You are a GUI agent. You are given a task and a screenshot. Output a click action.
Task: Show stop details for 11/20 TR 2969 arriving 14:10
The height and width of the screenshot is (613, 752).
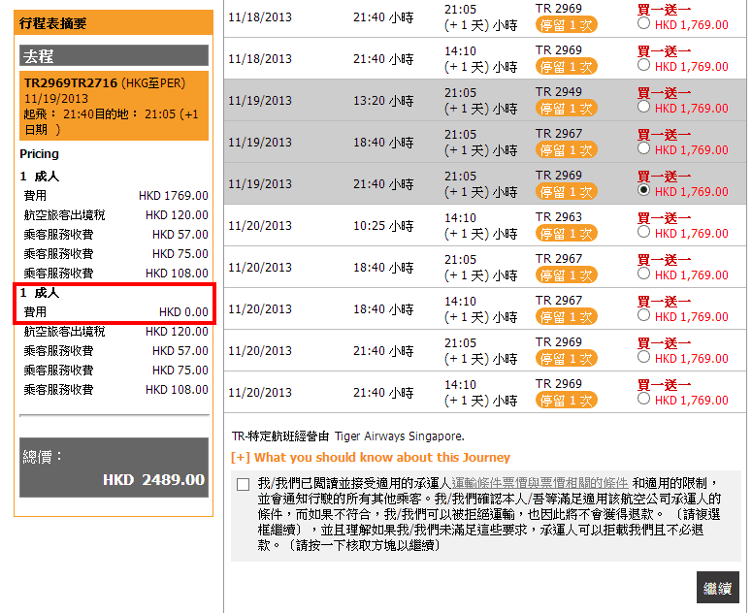coord(566,401)
